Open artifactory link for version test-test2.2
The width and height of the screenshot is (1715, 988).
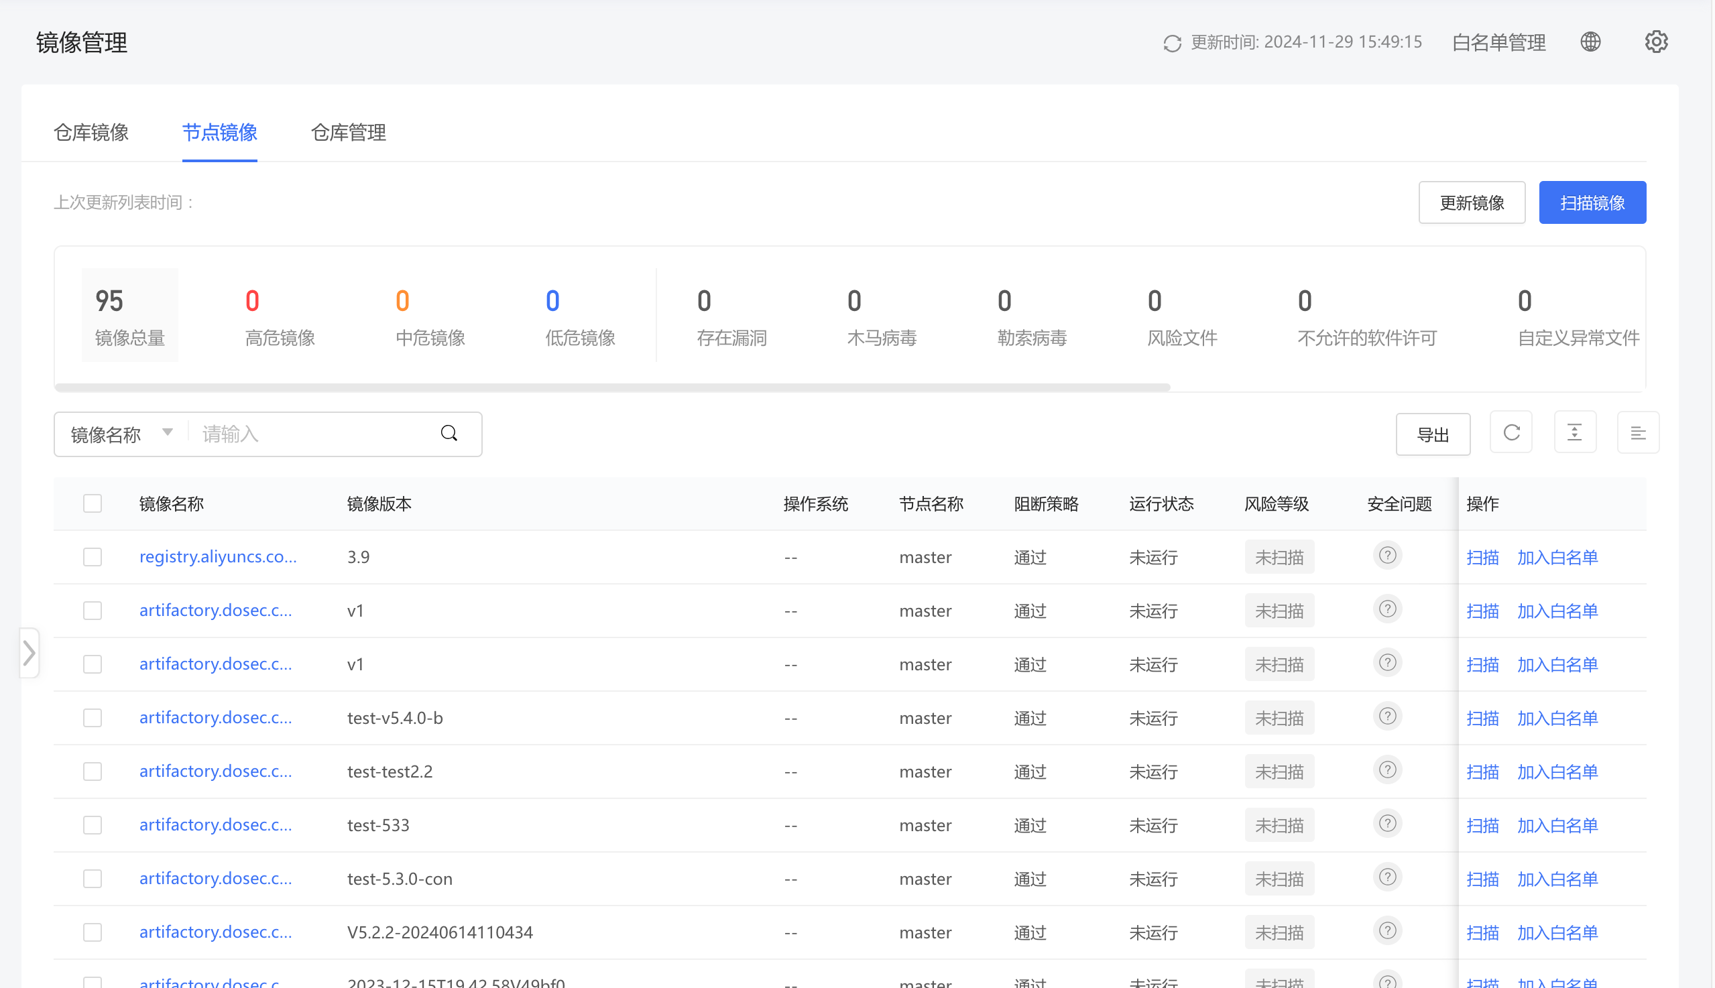[x=216, y=771]
